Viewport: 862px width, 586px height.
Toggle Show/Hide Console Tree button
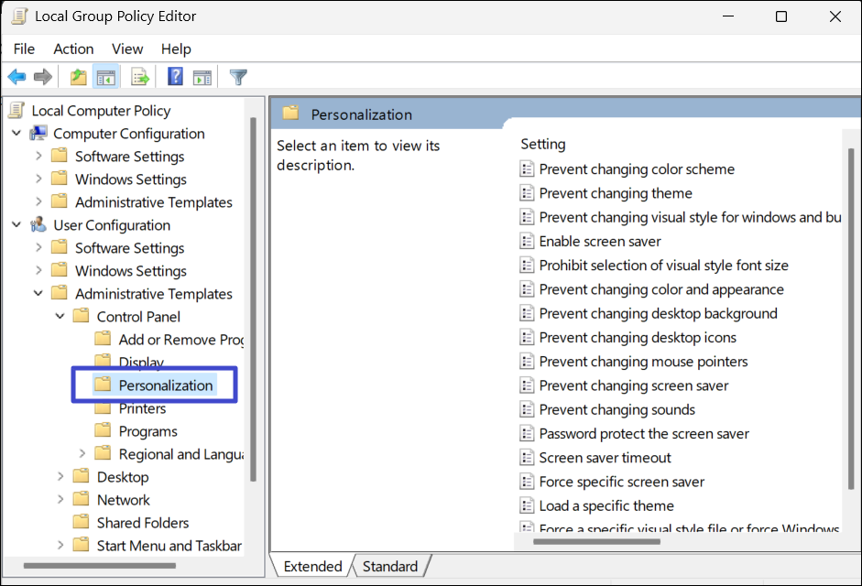(x=105, y=77)
